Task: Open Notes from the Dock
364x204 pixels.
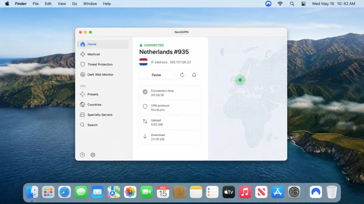Action: [196, 192]
